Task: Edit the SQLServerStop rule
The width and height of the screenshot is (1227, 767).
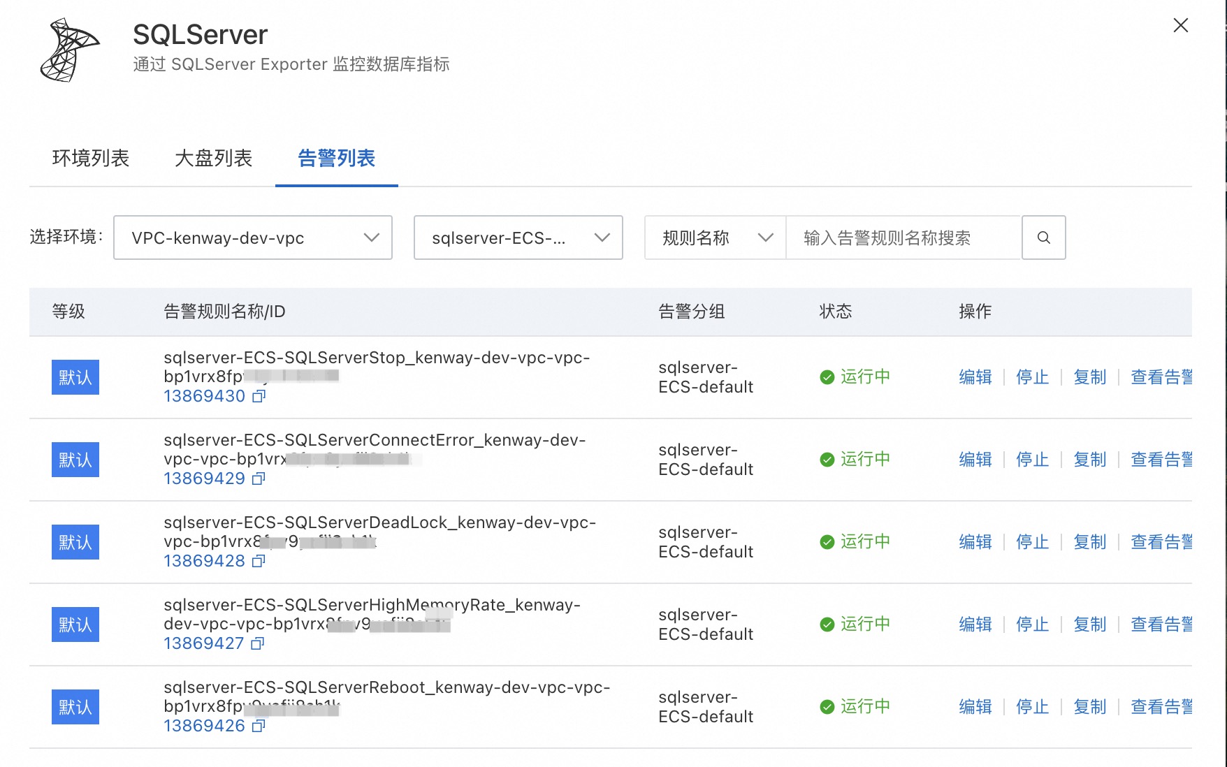Action: pos(975,377)
